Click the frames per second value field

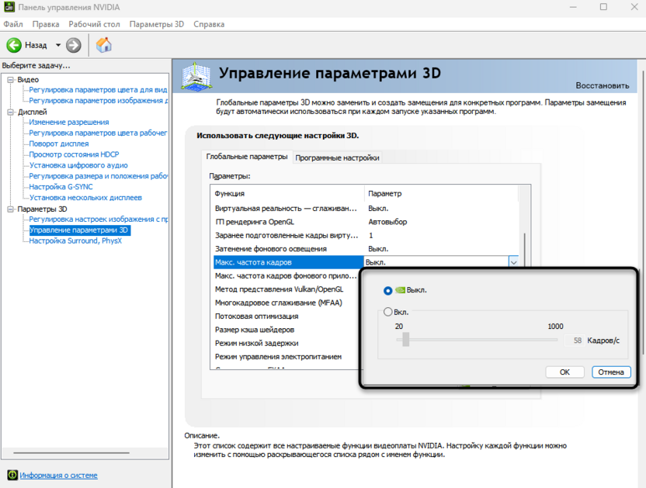click(574, 341)
